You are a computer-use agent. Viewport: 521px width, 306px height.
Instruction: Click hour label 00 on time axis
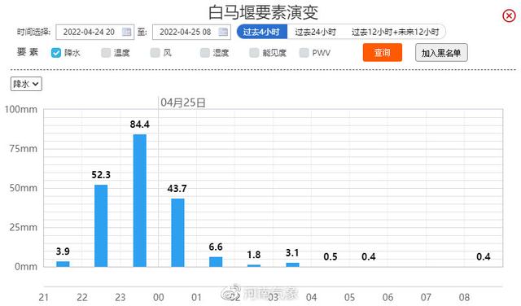tap(159, 297)
